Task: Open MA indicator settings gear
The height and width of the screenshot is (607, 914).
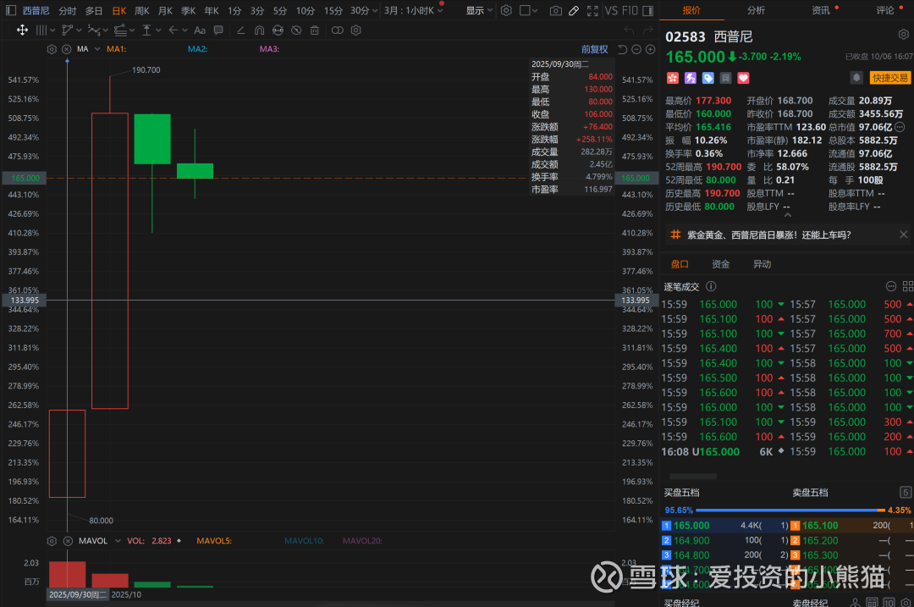Action: coord(52,50)
